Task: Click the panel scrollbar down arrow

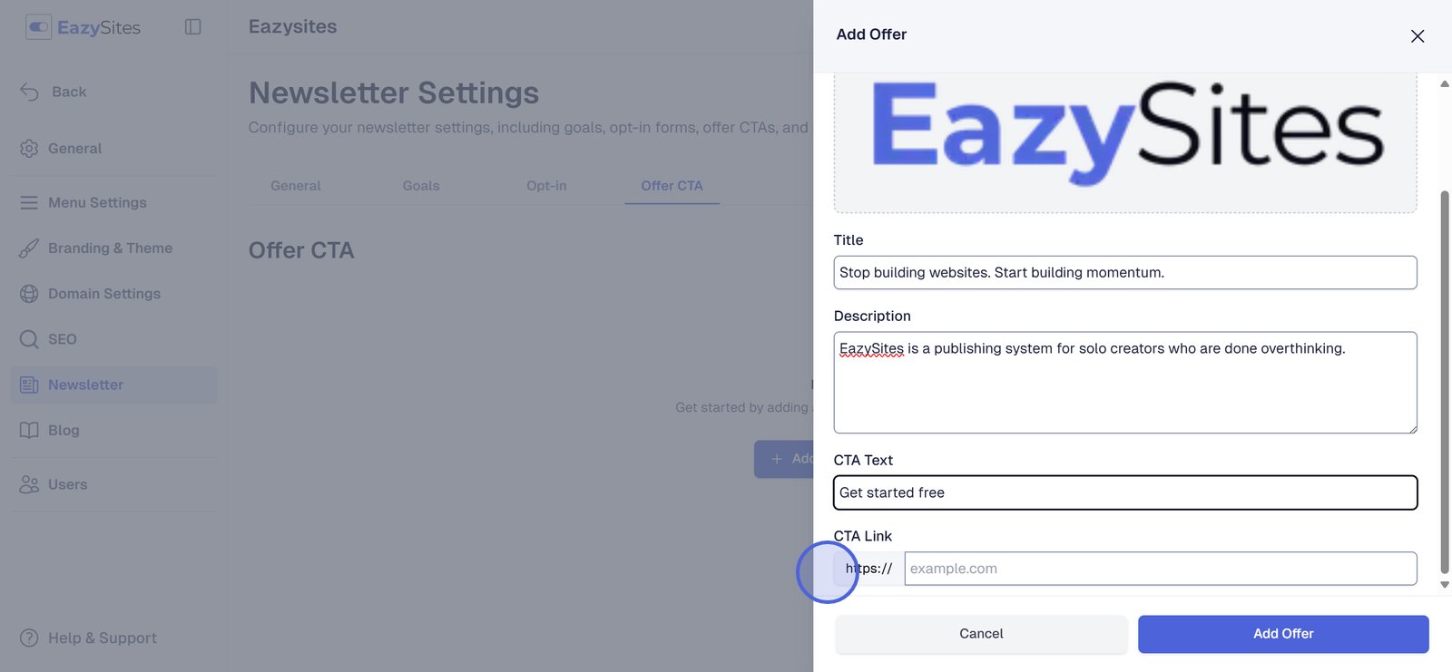Action: click(1445, 585)
